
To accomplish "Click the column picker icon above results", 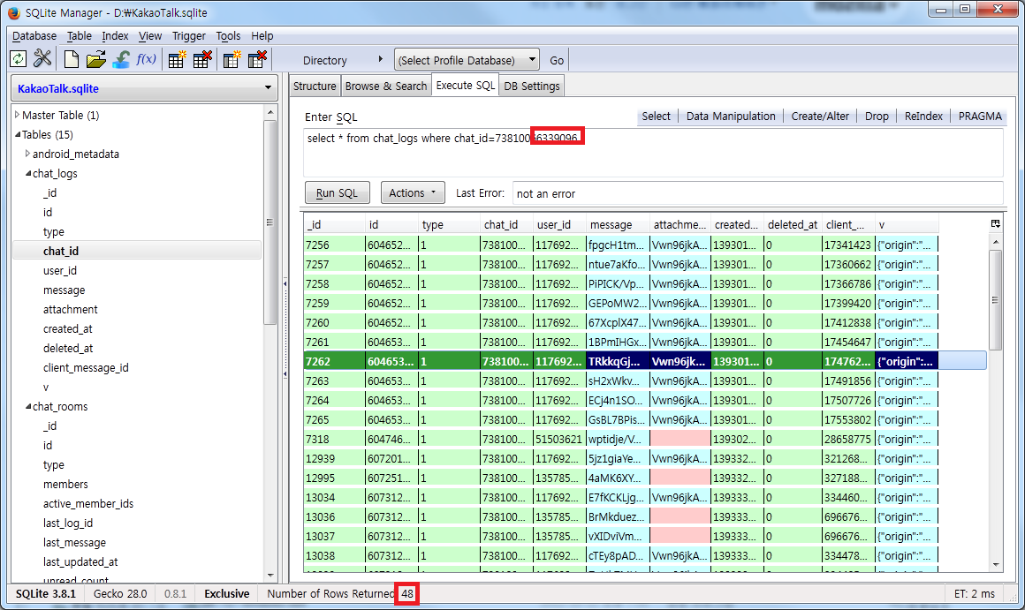I will coord(996,224).
